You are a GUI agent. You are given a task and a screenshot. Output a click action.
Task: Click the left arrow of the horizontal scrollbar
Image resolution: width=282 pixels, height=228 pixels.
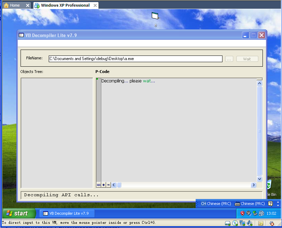pyautogui.click(x=114, y=185)
